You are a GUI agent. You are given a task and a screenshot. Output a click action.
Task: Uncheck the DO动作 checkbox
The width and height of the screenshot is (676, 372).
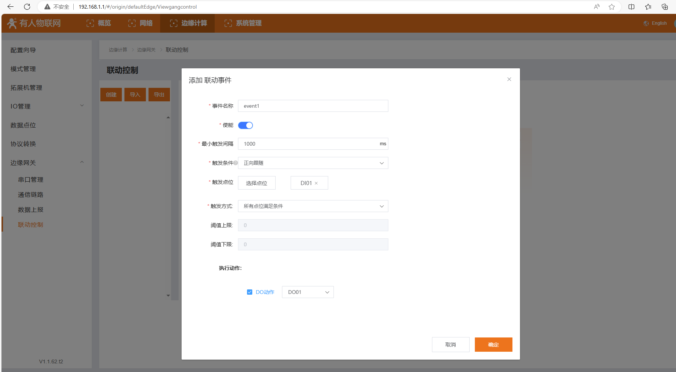pyautogui.click(x=250, y=292)
